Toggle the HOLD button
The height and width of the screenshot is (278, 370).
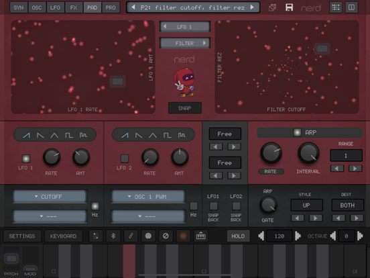(238, 236)
